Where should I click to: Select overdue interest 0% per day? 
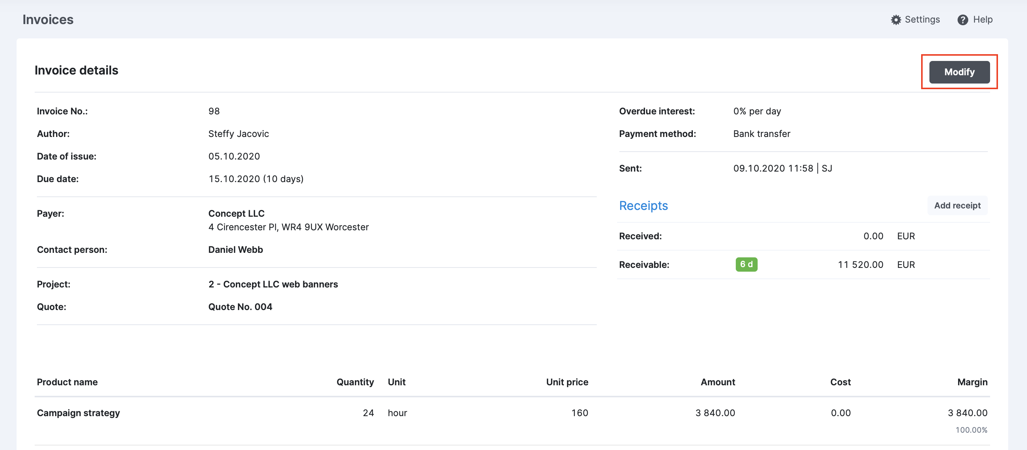(x=757, y=111)
